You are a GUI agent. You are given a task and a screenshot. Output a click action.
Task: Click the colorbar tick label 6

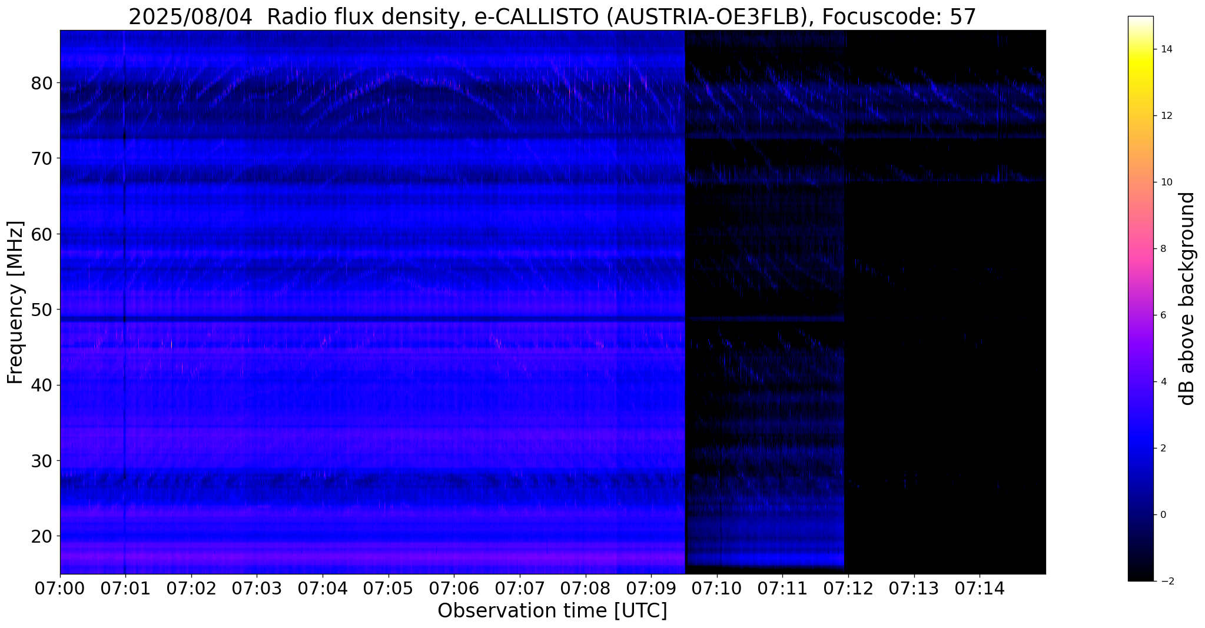click(x=1163, y=315)
